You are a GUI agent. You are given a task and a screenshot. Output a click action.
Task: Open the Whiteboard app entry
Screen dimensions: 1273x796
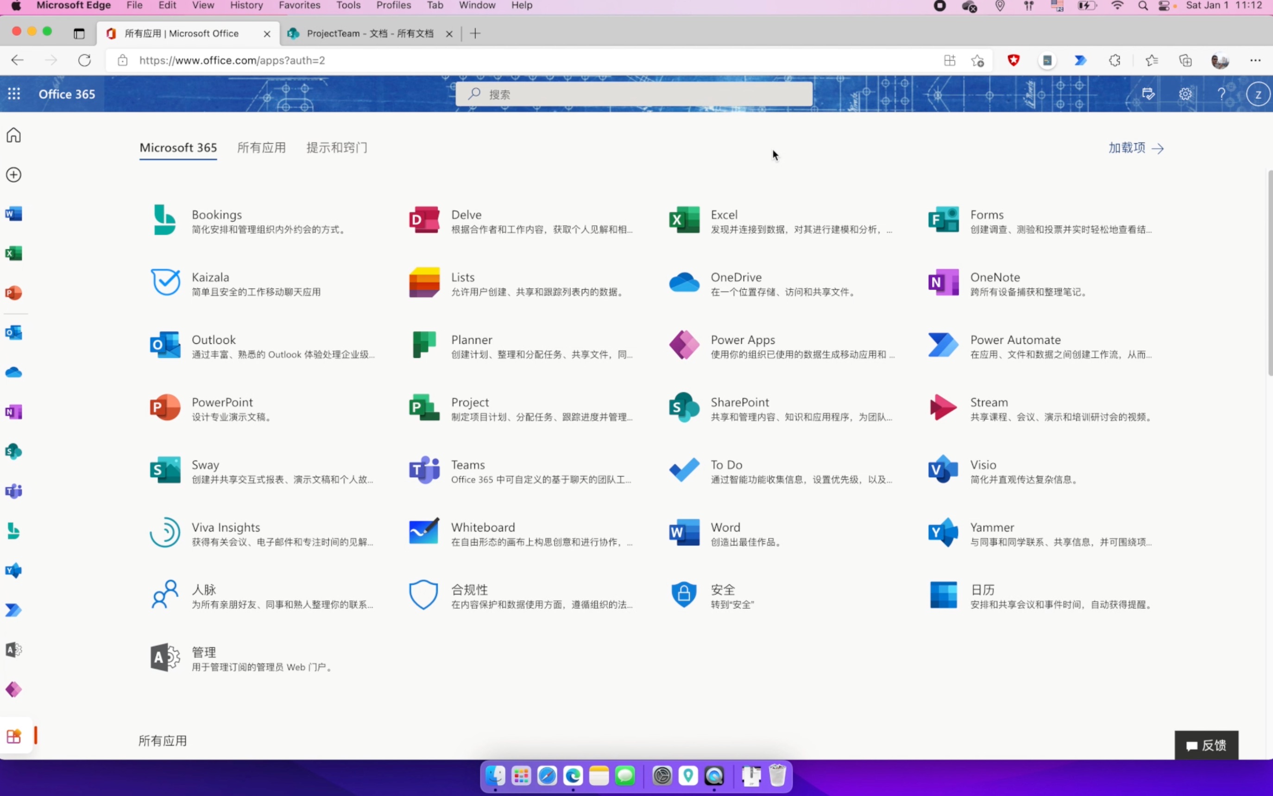point(483,527)
